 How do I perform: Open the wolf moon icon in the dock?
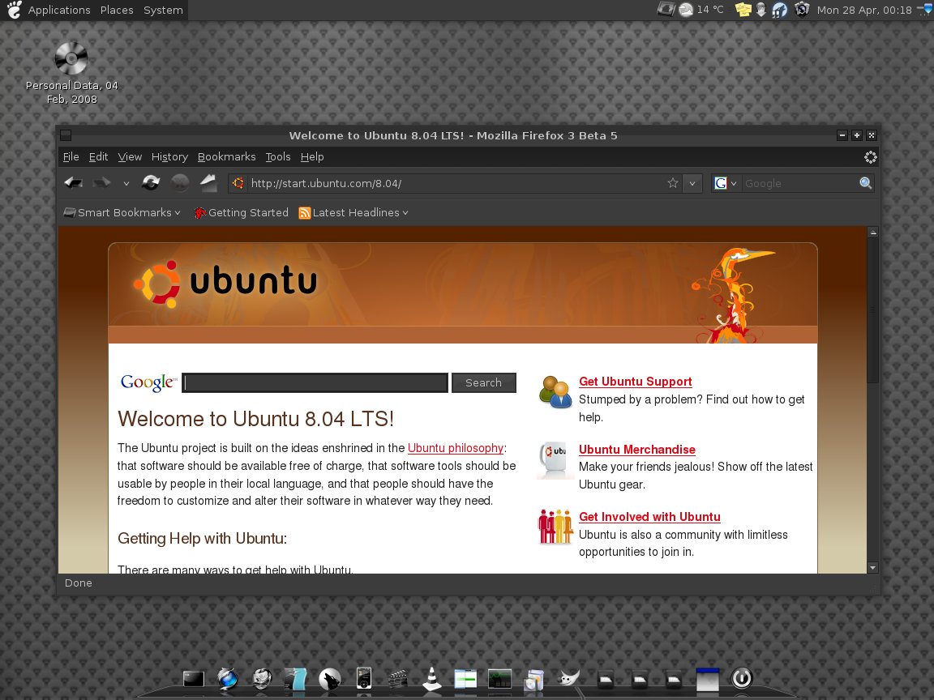click(329, 679)
